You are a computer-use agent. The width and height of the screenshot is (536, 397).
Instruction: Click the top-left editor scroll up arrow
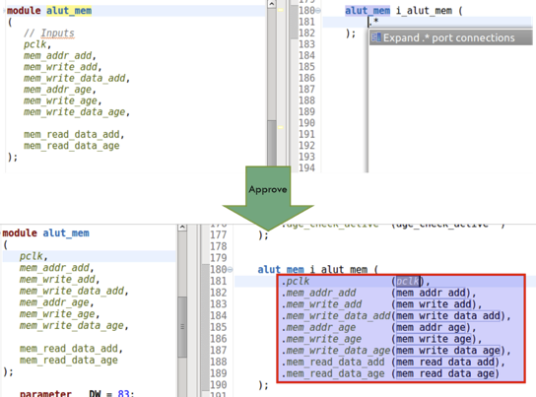coord(271,4)
